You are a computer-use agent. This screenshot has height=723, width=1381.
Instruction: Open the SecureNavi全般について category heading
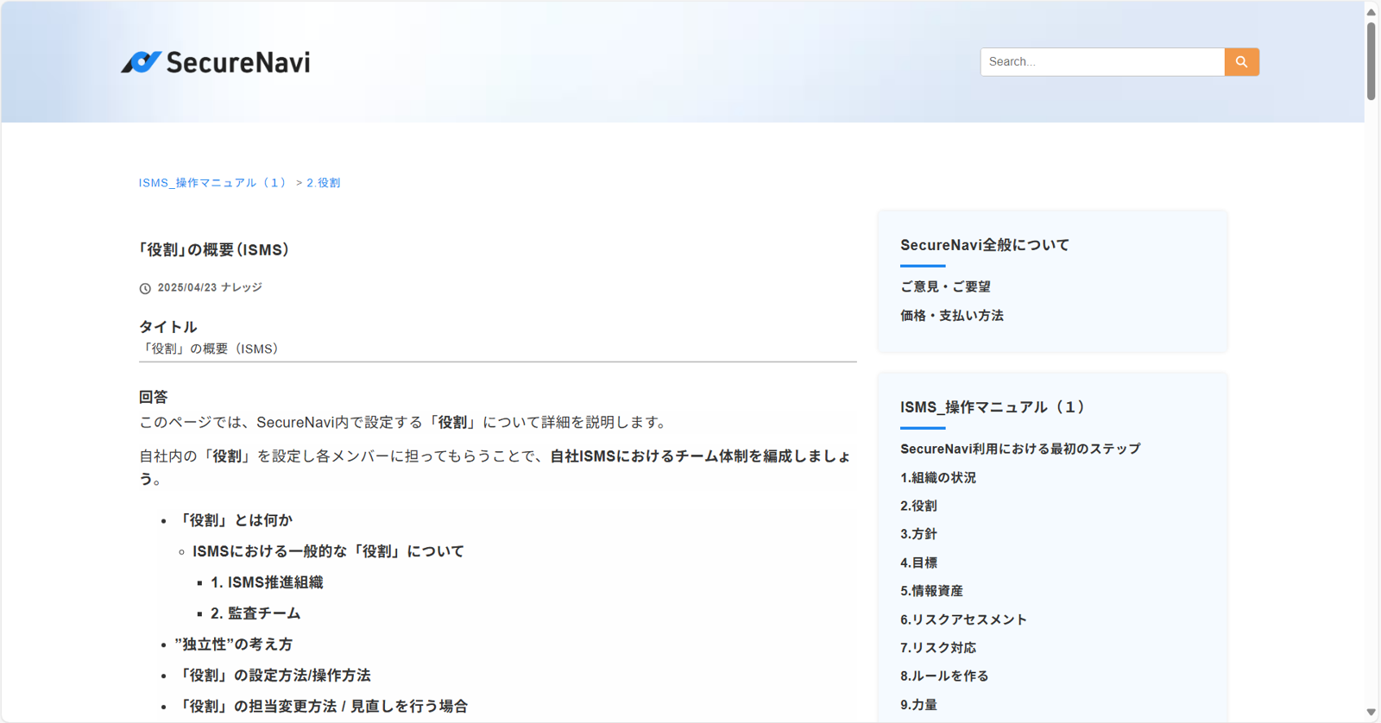click(985, 245)
